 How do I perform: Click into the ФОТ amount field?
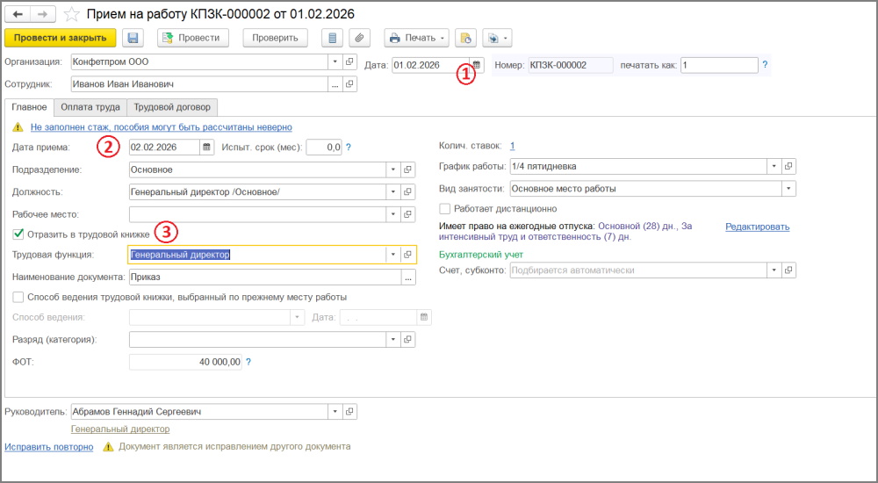[x=184, y=362]
